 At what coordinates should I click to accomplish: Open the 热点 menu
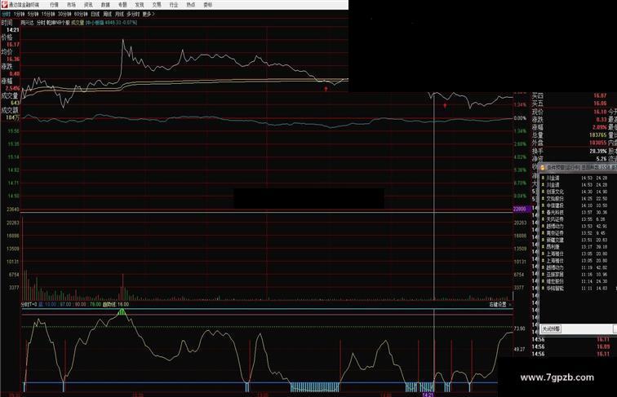pos(190,5)
